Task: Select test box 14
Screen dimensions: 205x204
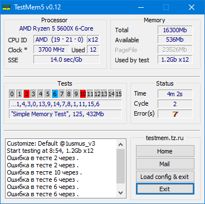Action: coord(111,94)
